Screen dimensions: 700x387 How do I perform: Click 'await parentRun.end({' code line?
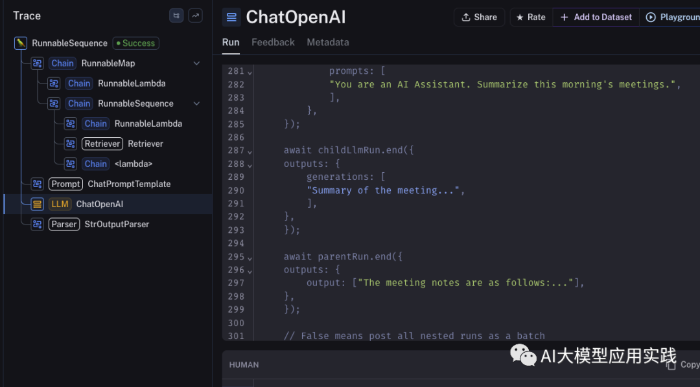[343, 257]
